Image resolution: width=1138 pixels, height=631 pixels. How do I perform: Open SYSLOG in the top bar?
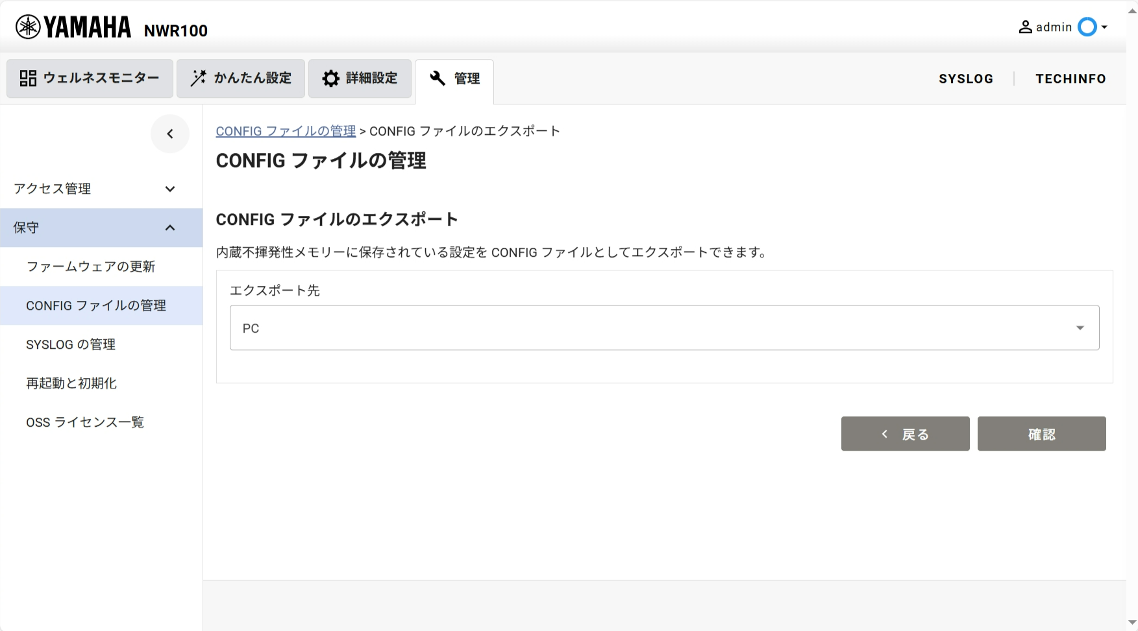[x=965, y=78]
